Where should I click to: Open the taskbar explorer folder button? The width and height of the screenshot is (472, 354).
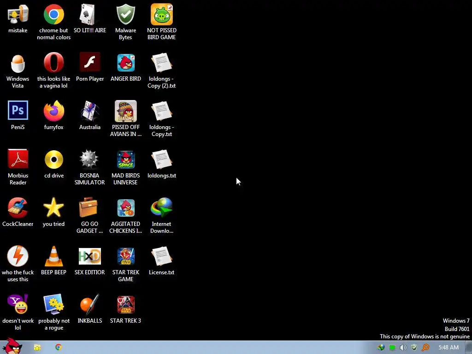37,348
